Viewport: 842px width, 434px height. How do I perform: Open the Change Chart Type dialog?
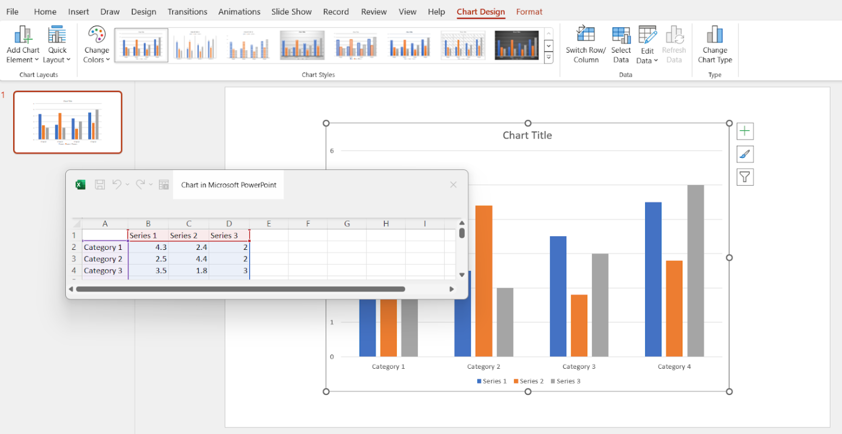715,44
